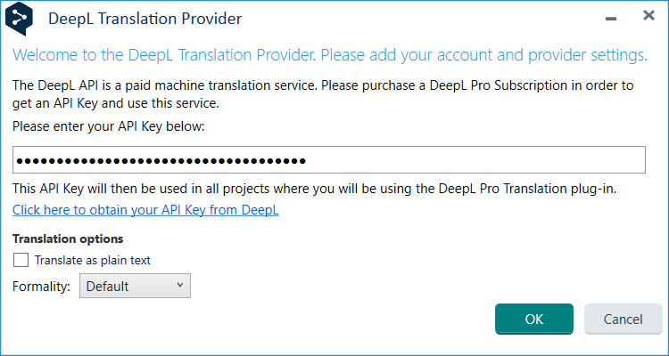Click the 'Please enter your API Key below' label
The width and height of the screenshot is (669, 356).
point(109,126)
